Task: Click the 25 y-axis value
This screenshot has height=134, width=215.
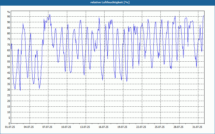Action: pyautogui.click(x=9, y=95)
